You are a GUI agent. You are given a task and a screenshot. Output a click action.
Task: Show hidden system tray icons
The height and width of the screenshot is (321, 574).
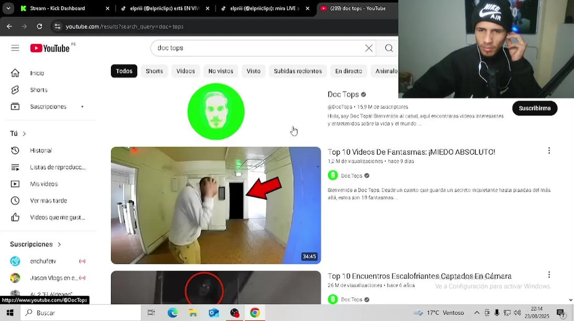click(477, 313)
